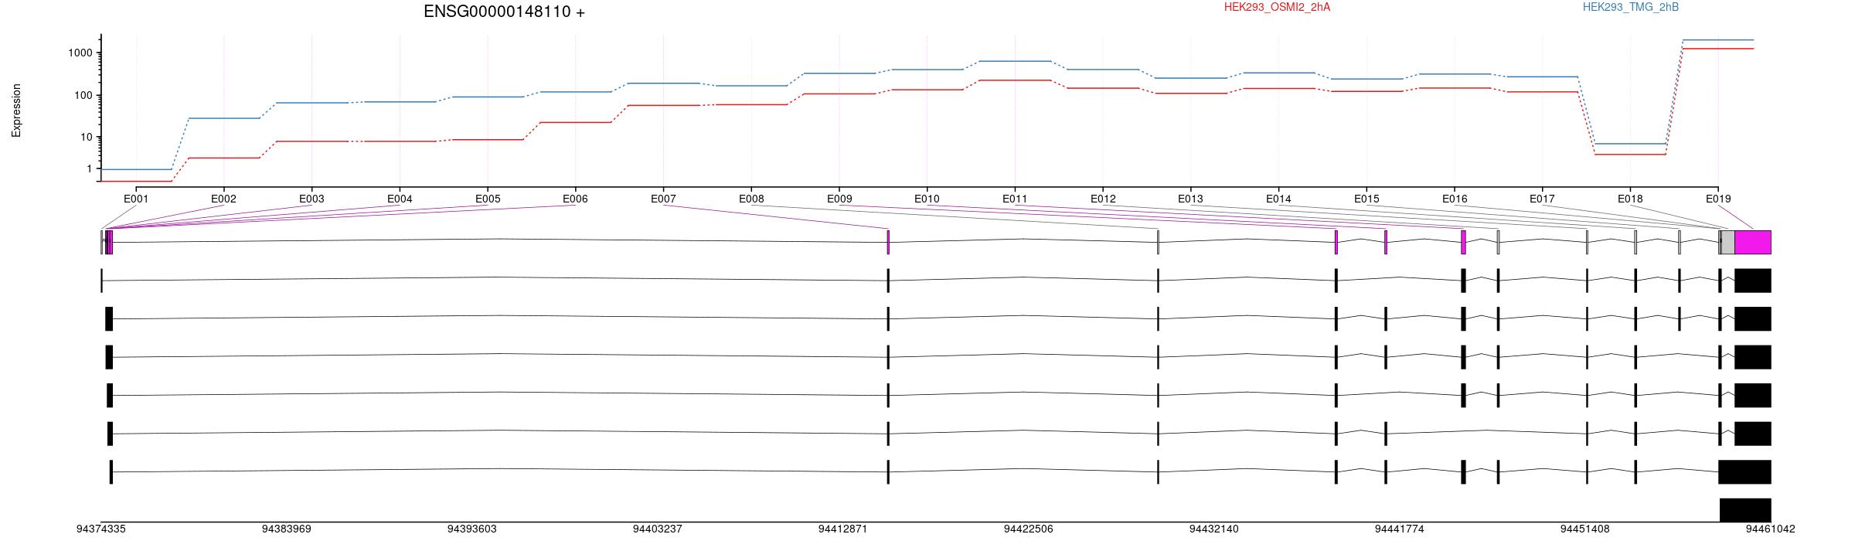1855x541 pixels.
Task: Click the black terminal exon of bottom isolated transcript
Action: (1745, 509)
